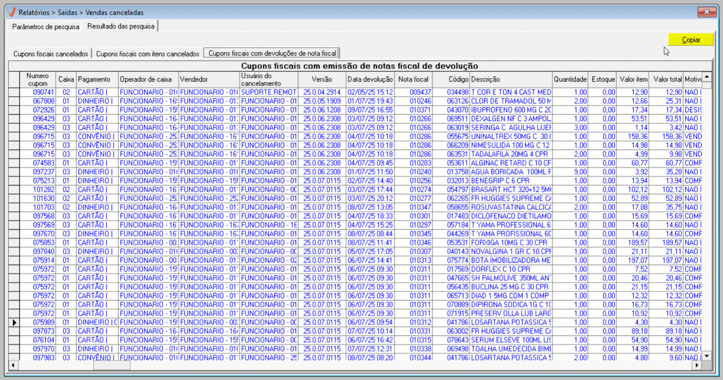Select the Resultado das pesquisa tab
The height and width of the screenshot is (380, 723).
point(120,26)
